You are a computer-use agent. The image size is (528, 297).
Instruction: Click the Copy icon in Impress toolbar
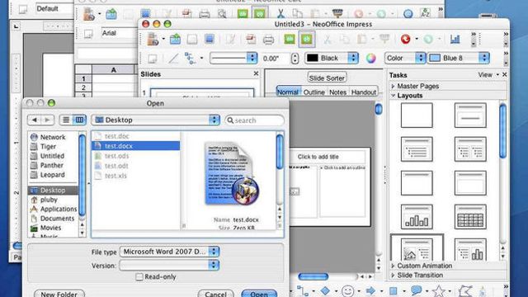[x=345, y=40]
